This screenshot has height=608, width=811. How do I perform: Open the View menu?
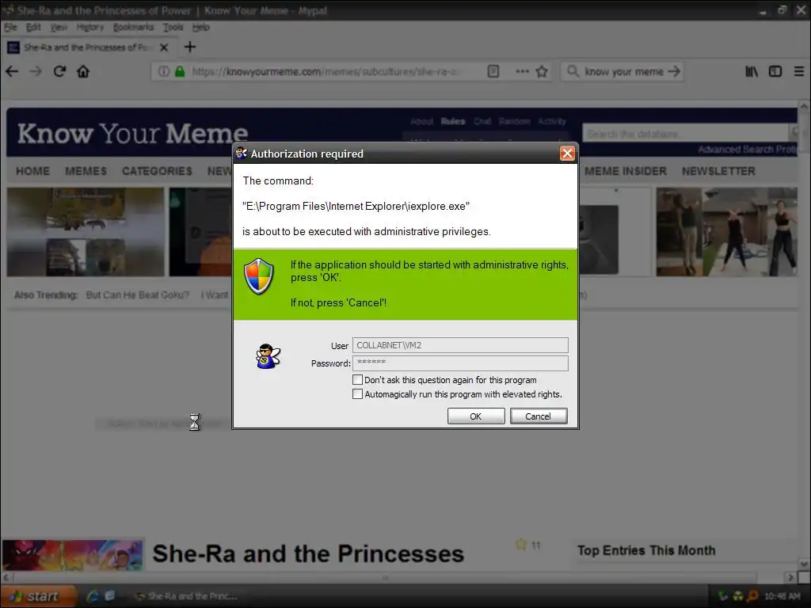tap(59, 27)
